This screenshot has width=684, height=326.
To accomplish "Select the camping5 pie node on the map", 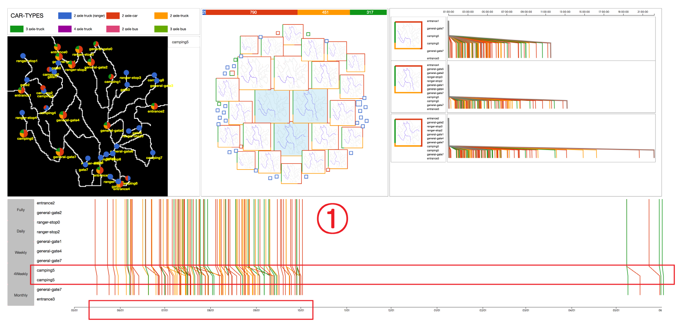I will [24, 133].
